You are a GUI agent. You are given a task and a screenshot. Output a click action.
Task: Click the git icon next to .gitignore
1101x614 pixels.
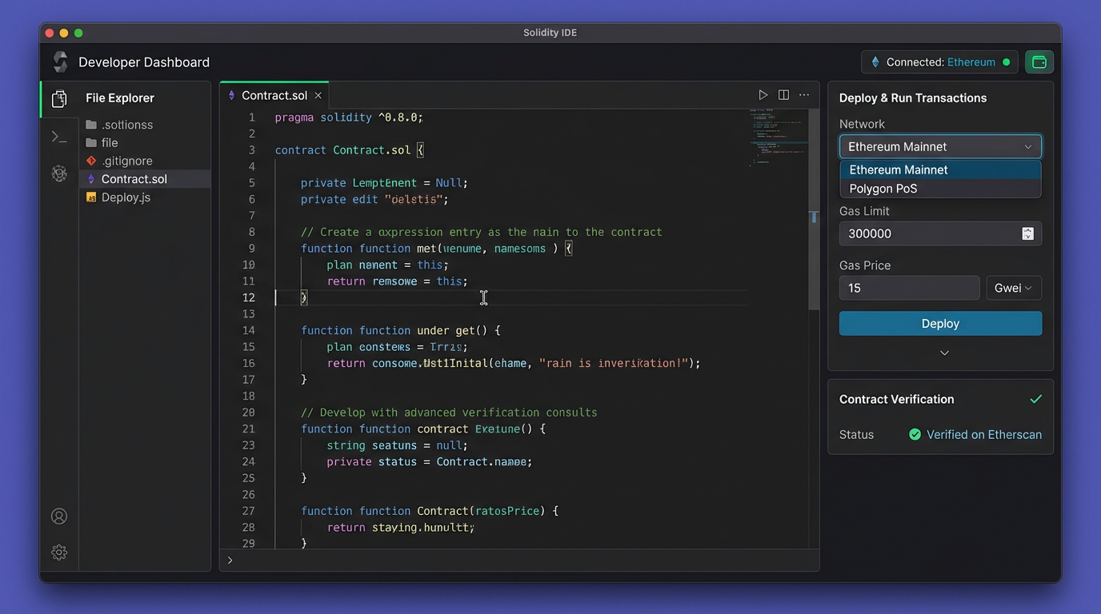pyautogui.click(x=90, y=161)
